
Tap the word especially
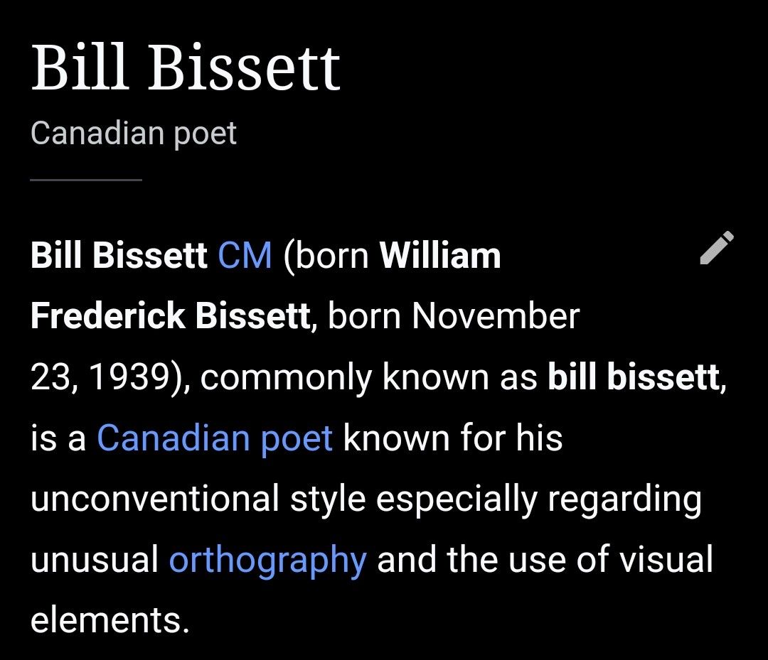[x=457, y=499]
